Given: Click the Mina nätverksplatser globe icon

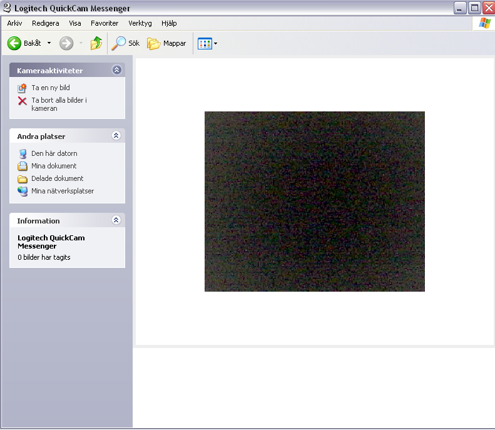Looking at the screenshot, I should coord(23,192).
